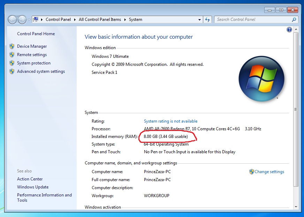Open Performance Information and Tools

tap(44, 197)
